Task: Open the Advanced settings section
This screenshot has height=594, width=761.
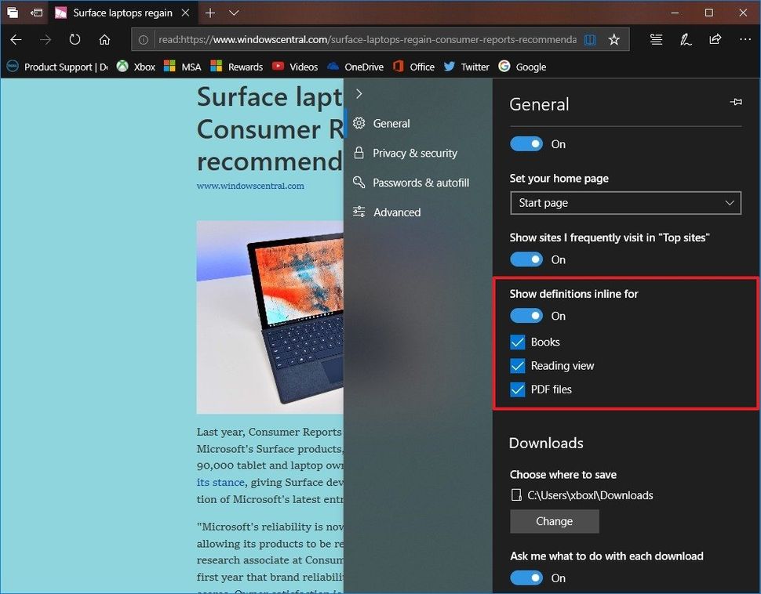Action: point(397,212)
